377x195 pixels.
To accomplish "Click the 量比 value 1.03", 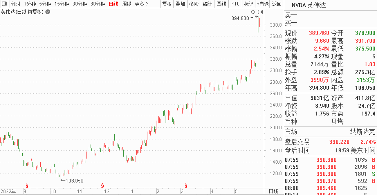I will [x=370, y=64].
